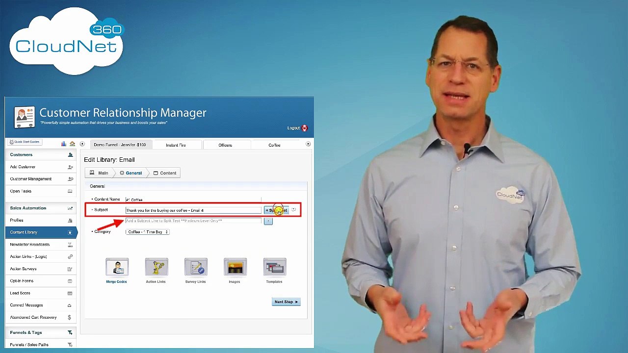Select Content Library in sidebar

tap(41, 232)
